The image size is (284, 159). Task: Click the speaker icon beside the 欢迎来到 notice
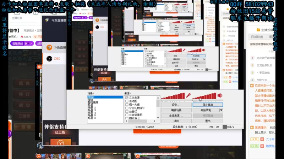coord(252,86)
